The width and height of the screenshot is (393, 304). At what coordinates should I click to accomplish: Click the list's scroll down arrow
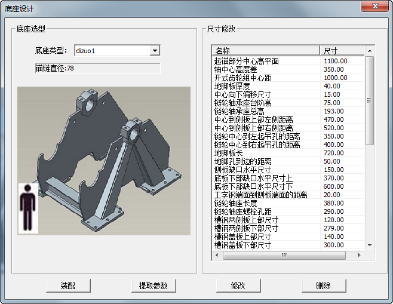369,245
